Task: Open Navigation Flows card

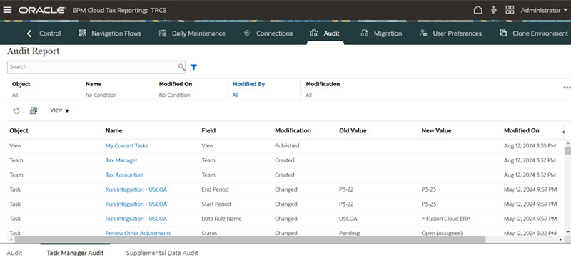Action: pos(110,33)
